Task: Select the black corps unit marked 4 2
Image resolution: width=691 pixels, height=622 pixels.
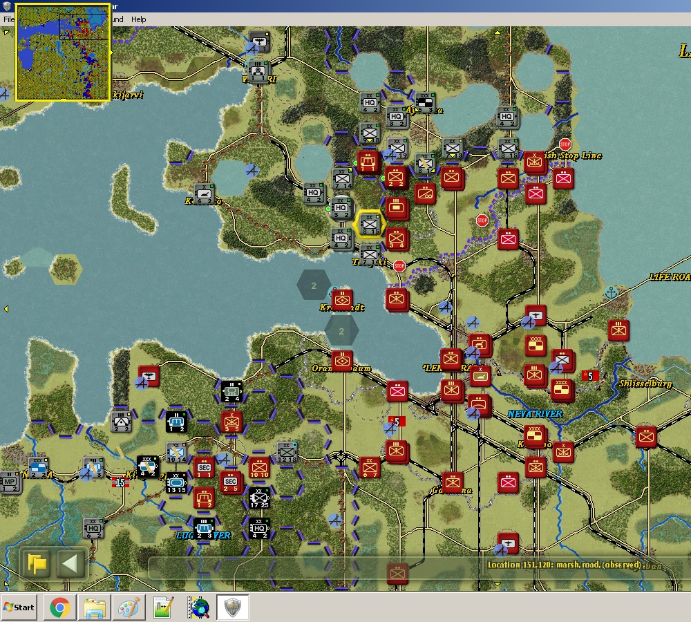Action: [x=148, y=466]
